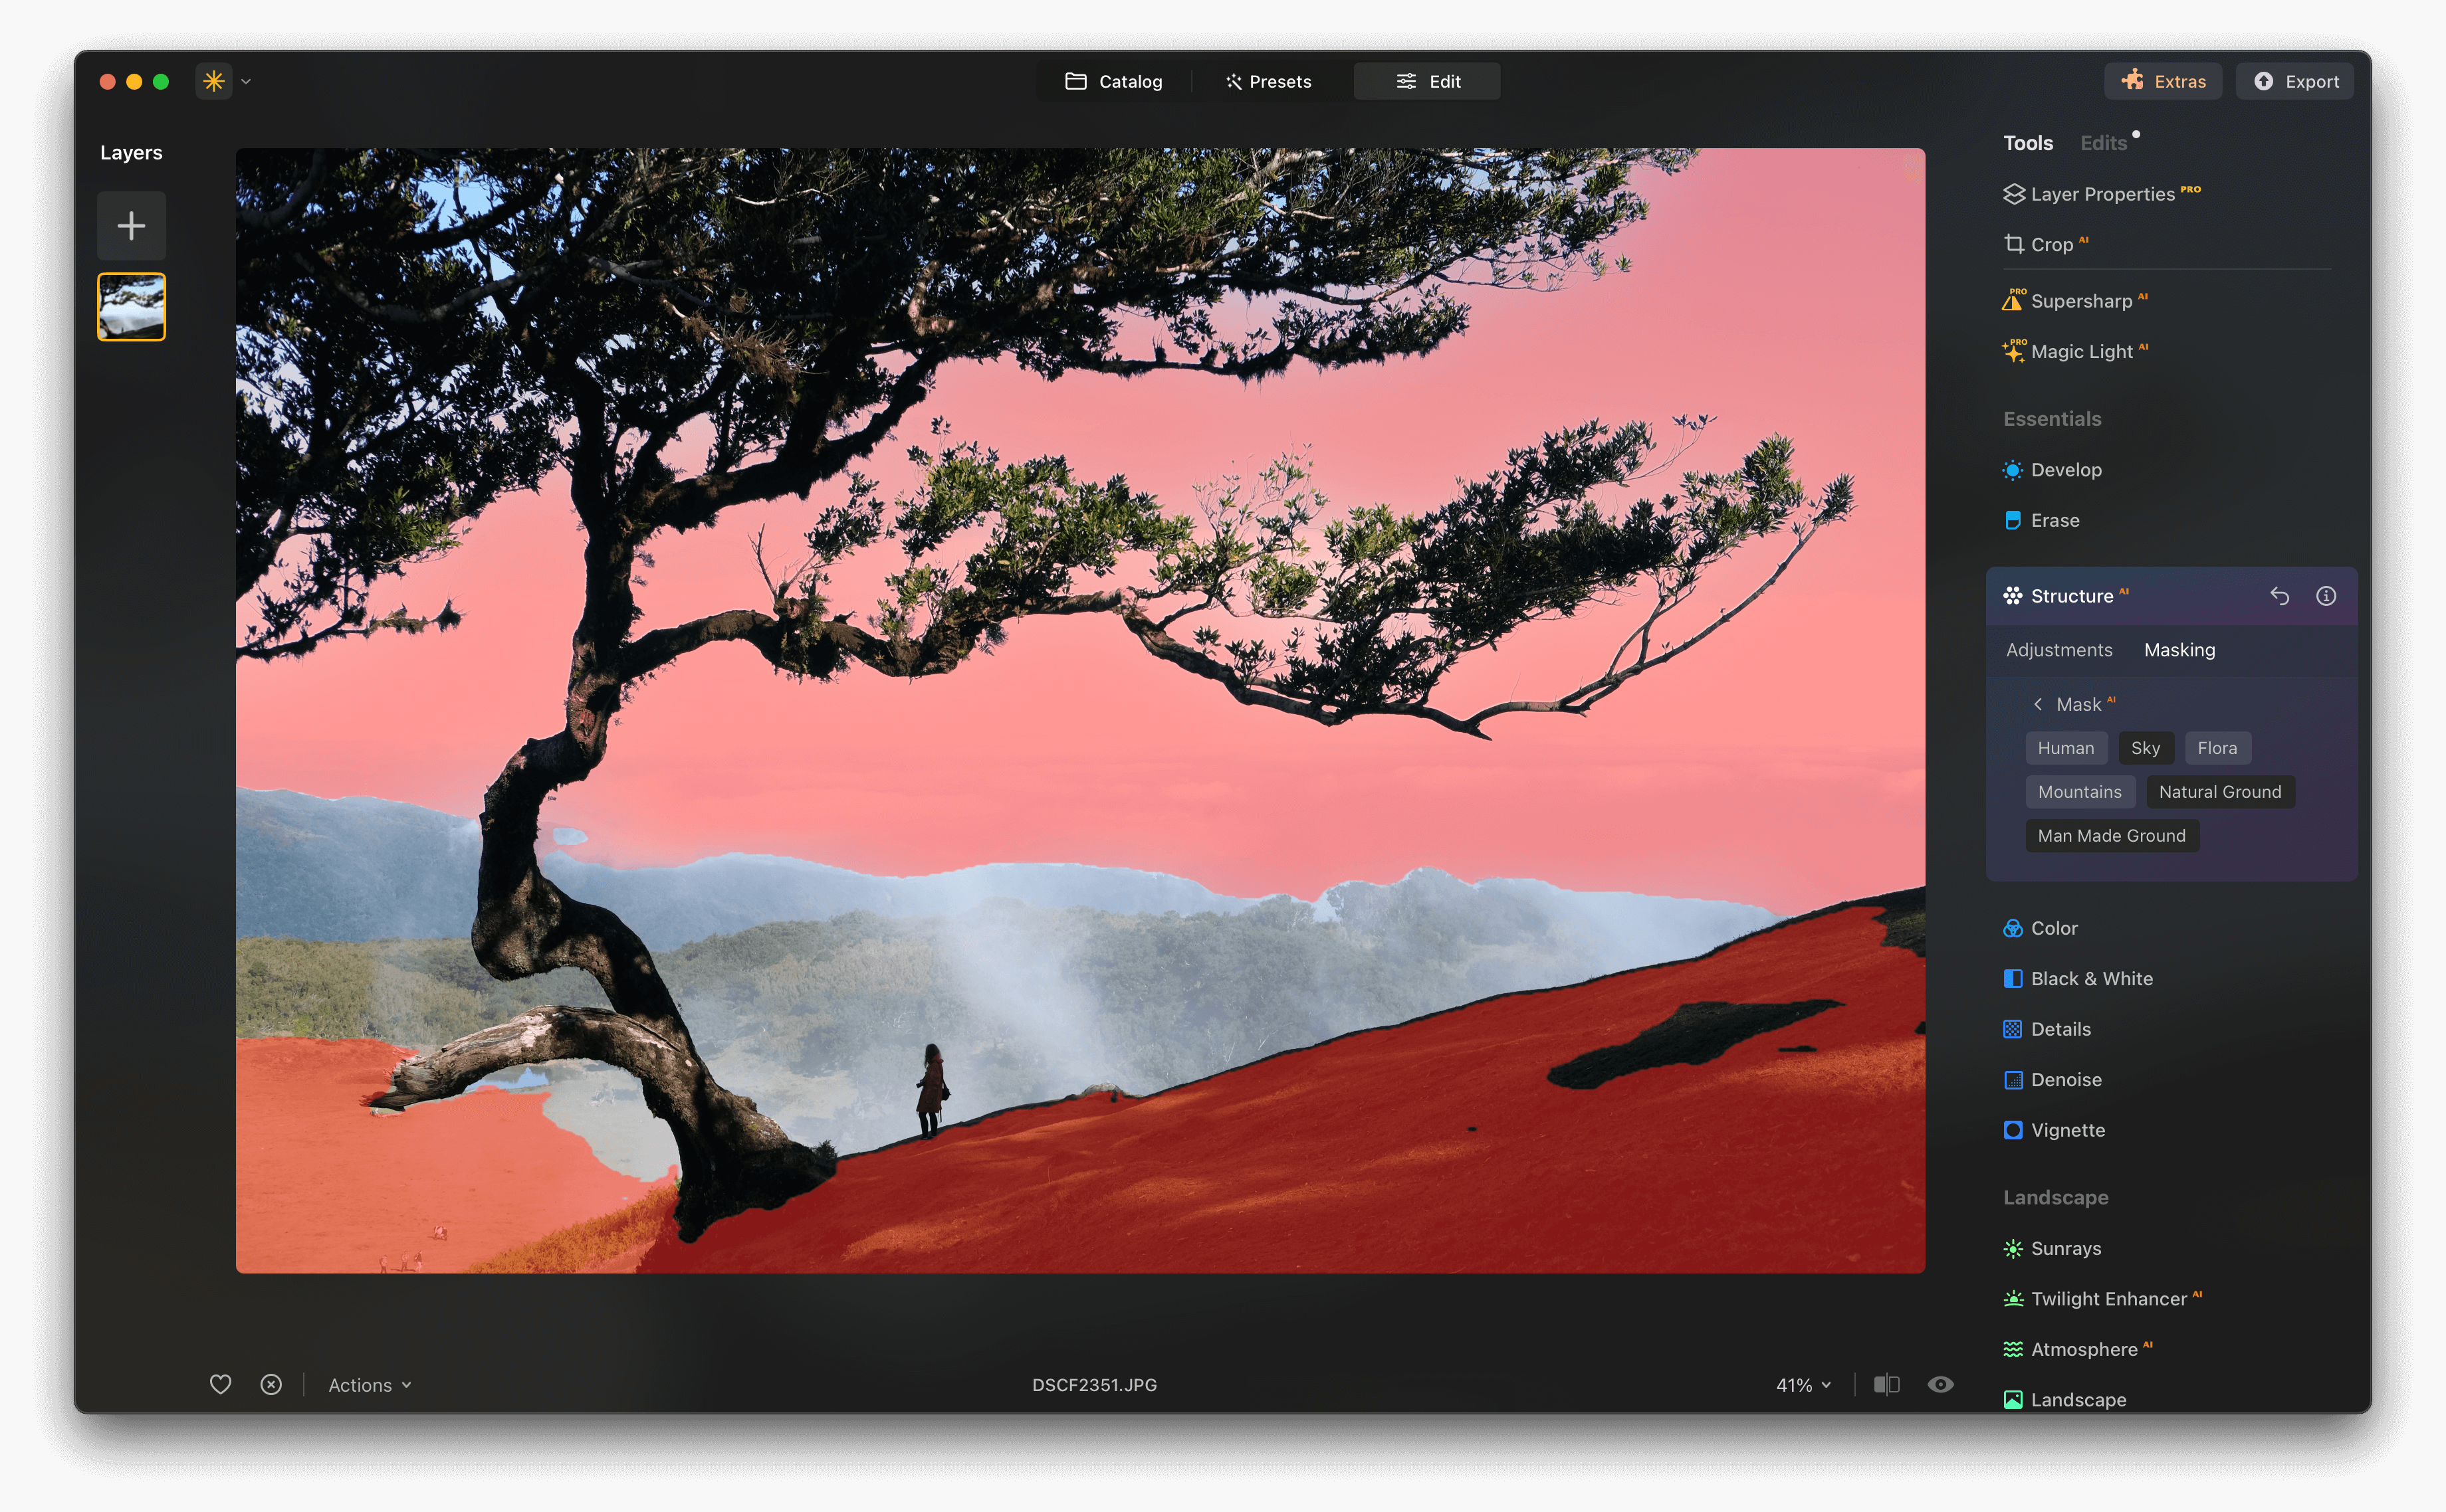Enable before-after comparison view
The image size is (2446, 1512).
pos(1886,1384)
